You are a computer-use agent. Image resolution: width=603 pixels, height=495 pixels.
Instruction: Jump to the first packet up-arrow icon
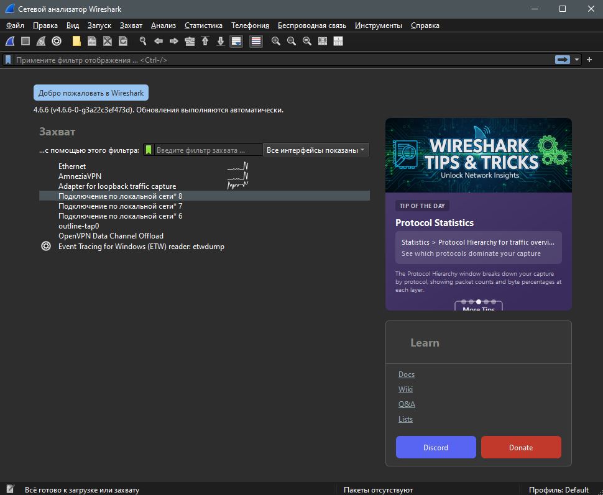205,41
